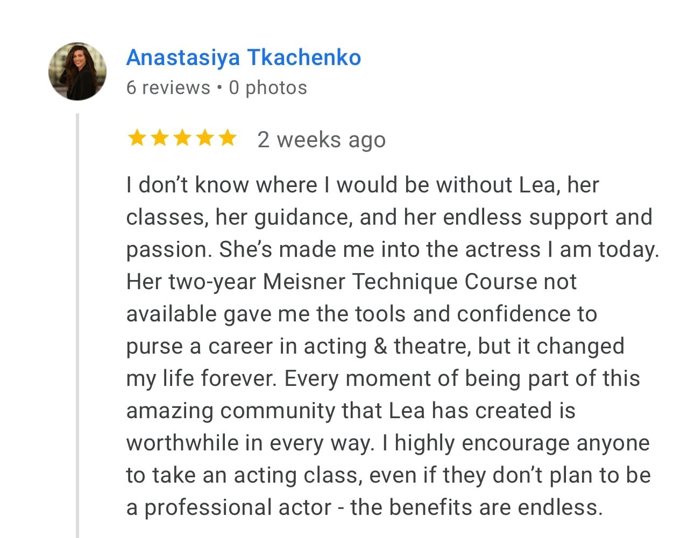Click the gray vertical bar beside review
The image size is (694, 538).
(77, 322)
